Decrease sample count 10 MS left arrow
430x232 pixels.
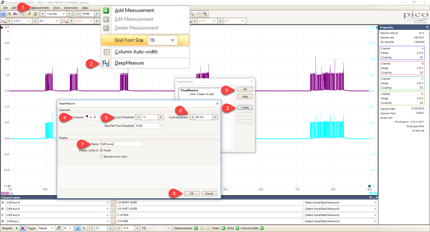pos(79,14)
